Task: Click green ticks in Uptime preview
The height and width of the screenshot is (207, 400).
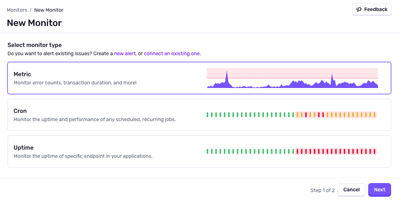Action: 250,151
